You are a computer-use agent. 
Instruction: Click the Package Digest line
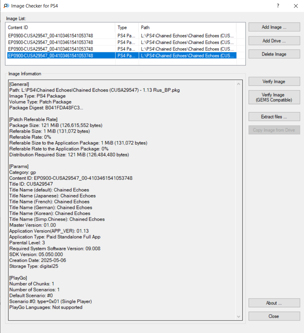(46, 108)
